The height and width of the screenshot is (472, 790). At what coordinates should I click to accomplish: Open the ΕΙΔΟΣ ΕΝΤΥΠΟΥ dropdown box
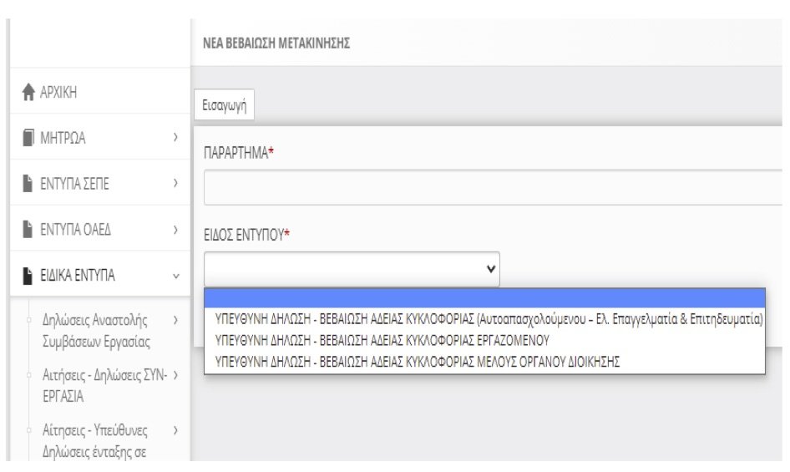coord(352,269)
